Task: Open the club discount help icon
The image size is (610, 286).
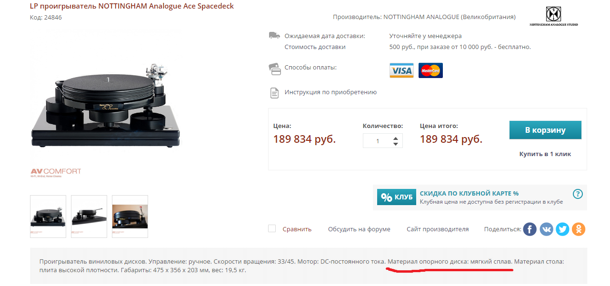Action: click(x=578, y=194)
